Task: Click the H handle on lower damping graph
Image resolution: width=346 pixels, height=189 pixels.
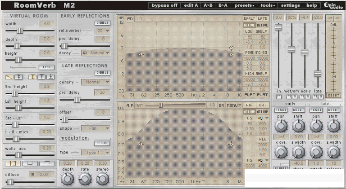Action: 231,145
